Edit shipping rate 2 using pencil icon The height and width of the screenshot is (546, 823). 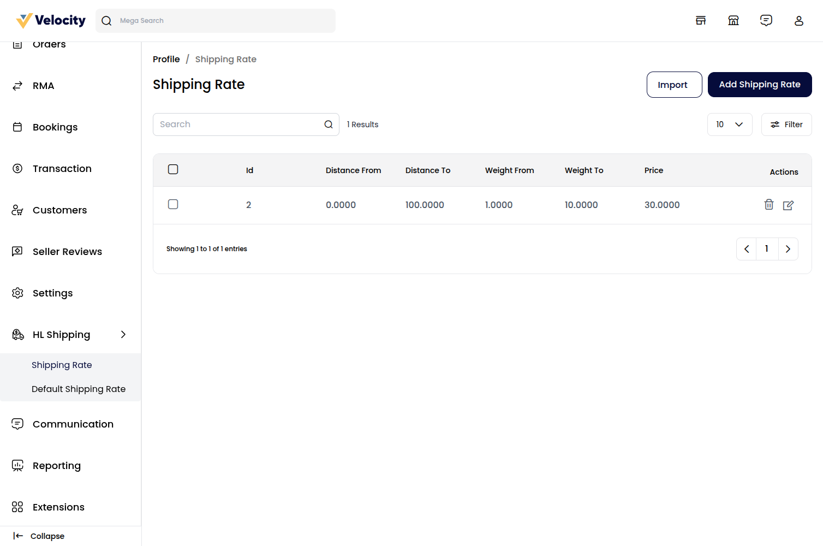pyautogui.click(x=788, y=205)
